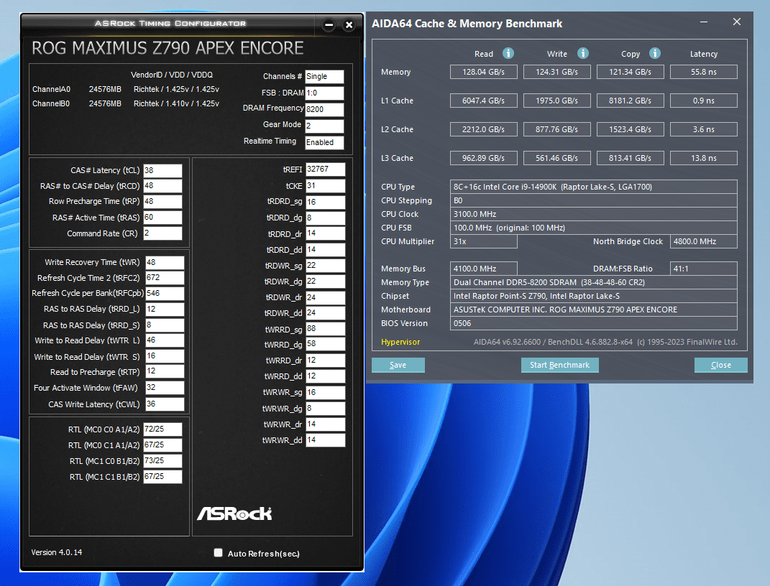Select the tRDRD_sg value field
This screenshot has width=770, height=586.
click(325, 202)
